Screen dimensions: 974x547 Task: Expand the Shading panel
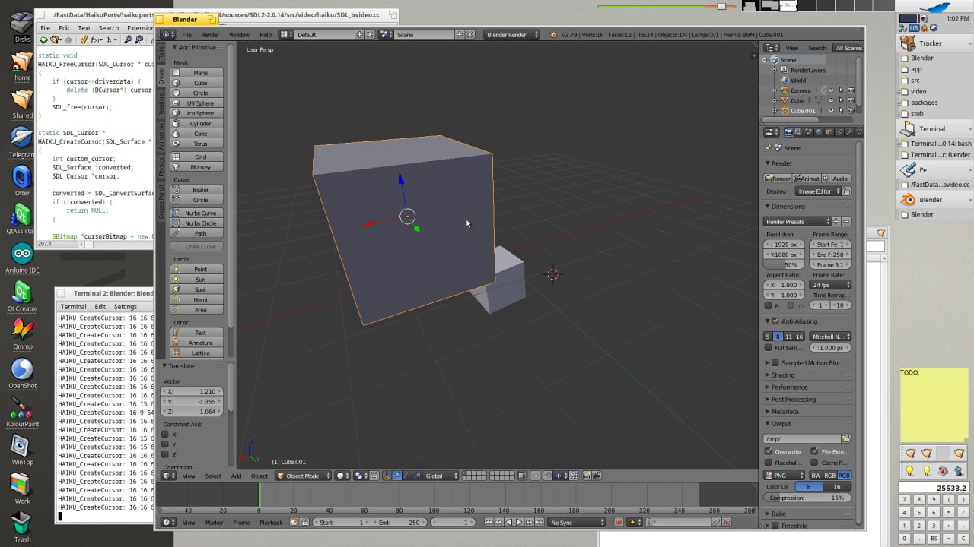pyautogui.click(x=782, y=375)
